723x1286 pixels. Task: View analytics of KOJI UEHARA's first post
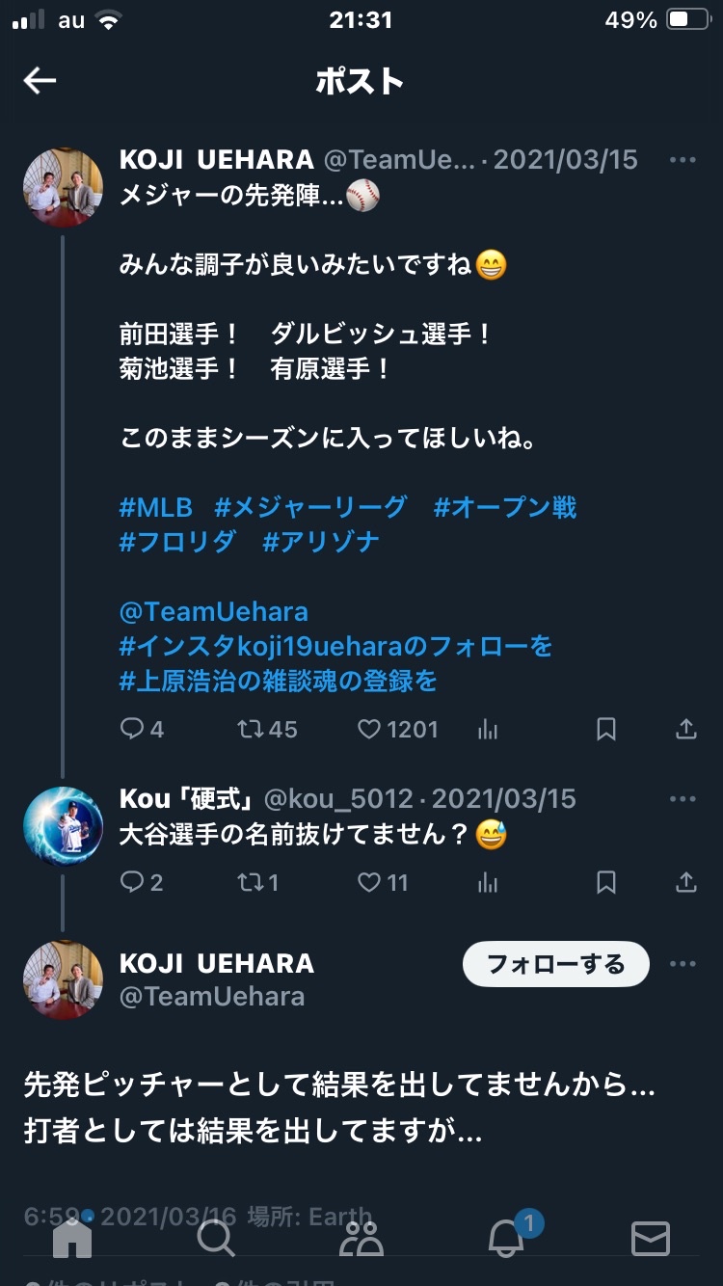(x=488, y=730)
